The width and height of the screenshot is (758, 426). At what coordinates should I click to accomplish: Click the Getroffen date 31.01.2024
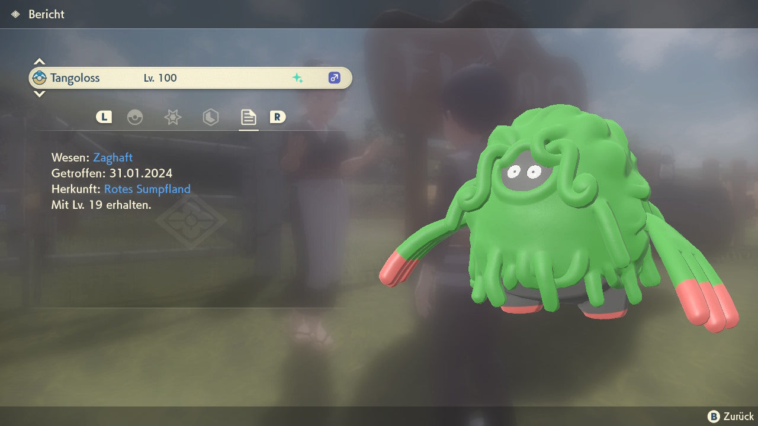141,173
